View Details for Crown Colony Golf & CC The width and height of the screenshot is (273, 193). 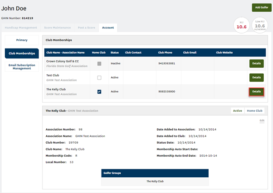256,64
